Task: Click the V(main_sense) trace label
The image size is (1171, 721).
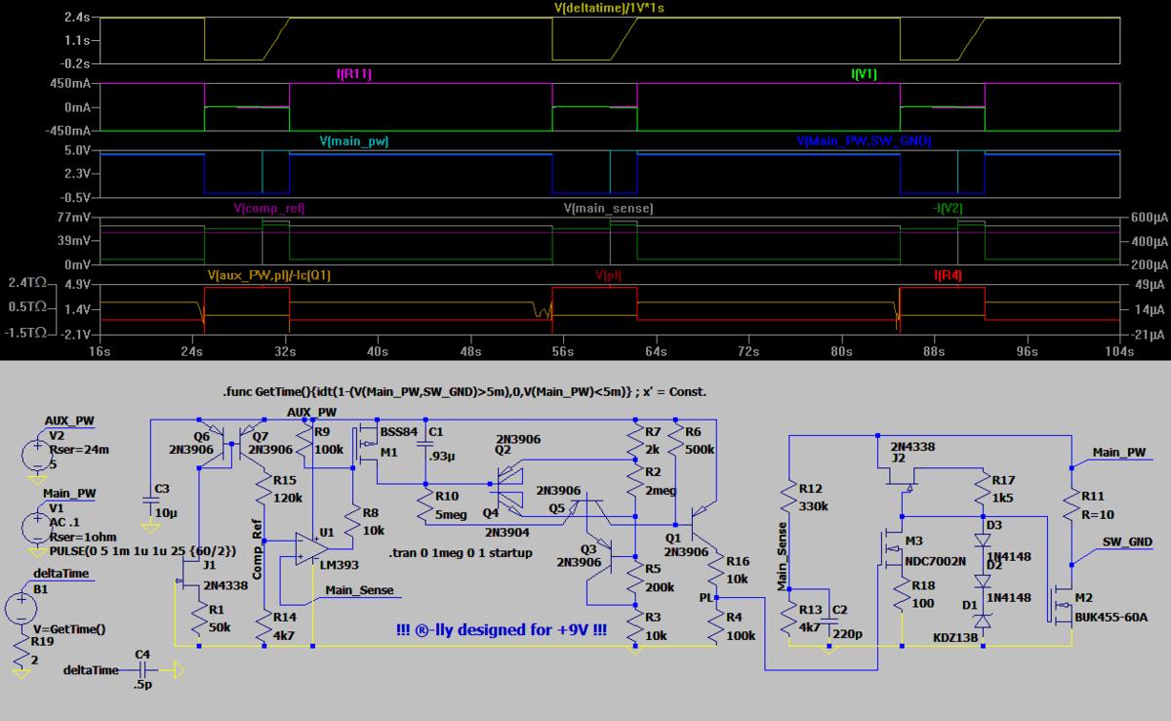Action: (608, 209)
